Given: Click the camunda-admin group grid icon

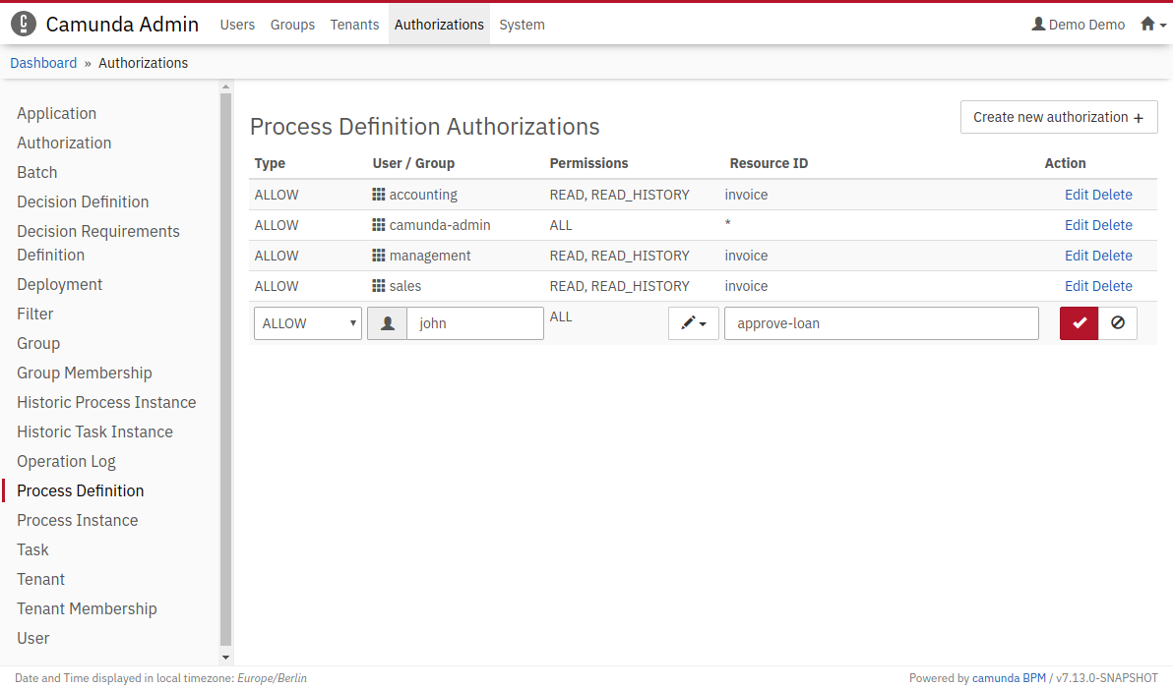Looking at the screenshot, I should tap(379, 225).
